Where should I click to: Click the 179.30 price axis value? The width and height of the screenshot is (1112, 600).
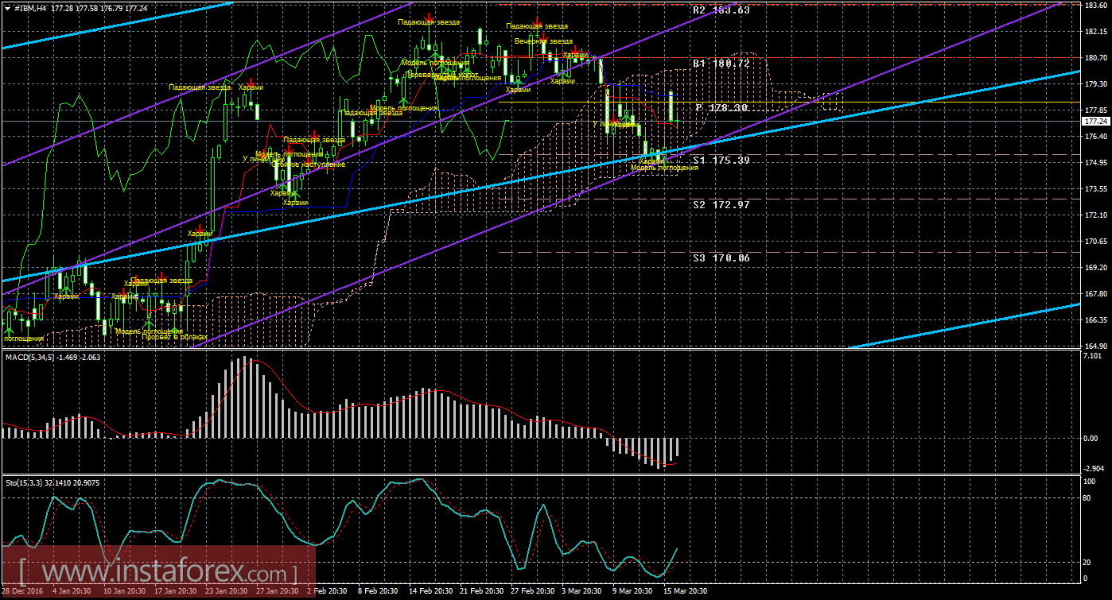(x=1096, y=84)
